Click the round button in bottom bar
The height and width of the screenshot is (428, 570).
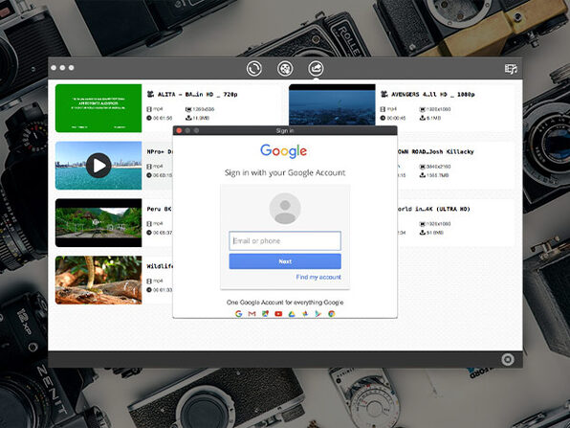[x=508, y=360]
